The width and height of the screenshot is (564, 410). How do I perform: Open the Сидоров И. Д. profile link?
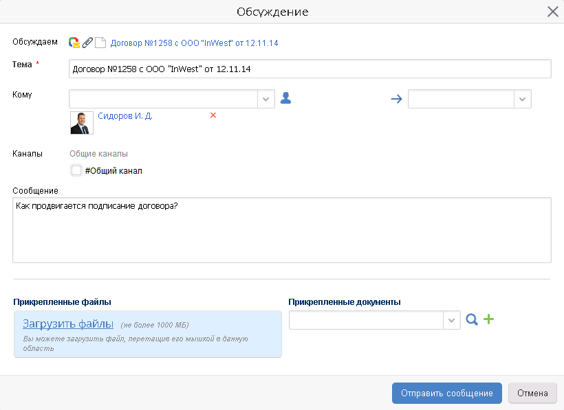click(x=125, y=116)
